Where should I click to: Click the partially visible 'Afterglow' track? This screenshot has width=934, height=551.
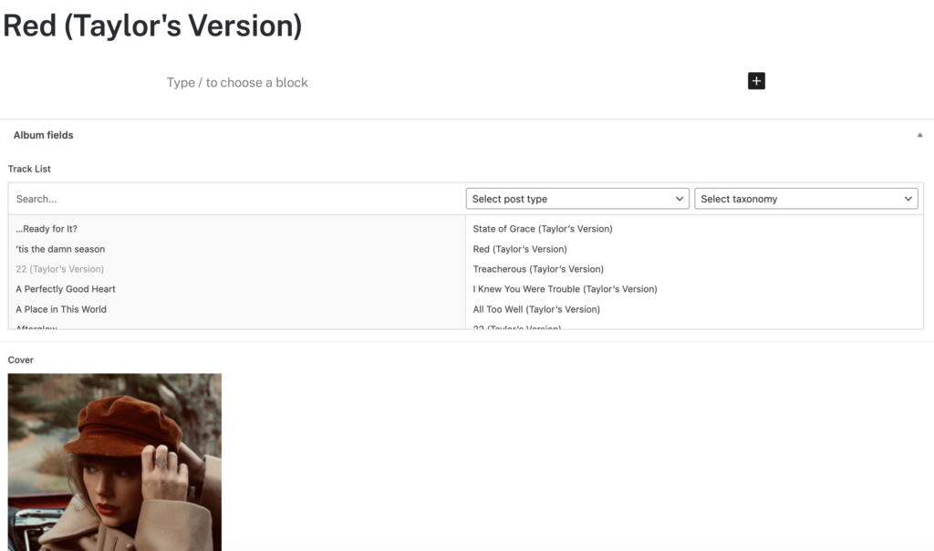tap(36, 326)
